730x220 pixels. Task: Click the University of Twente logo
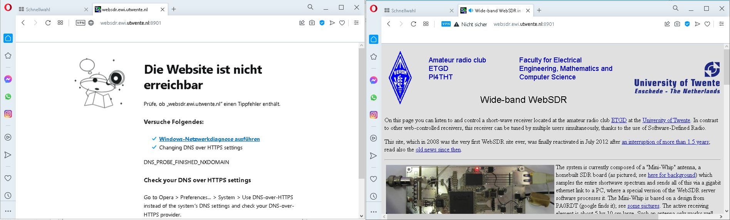tap(677, 78)
